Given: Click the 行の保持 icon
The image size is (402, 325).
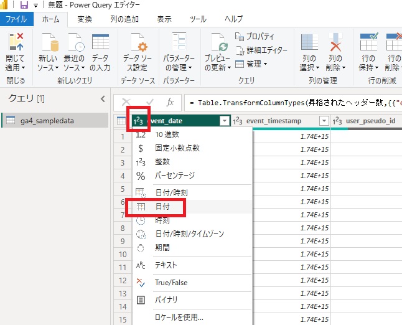Looking at the screenshot, I should point(369,42).
